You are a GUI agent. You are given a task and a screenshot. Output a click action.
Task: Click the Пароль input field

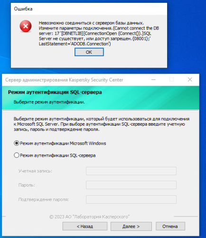coord(131,185)
